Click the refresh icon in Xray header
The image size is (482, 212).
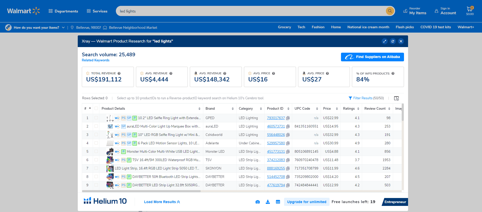(393, 41)
